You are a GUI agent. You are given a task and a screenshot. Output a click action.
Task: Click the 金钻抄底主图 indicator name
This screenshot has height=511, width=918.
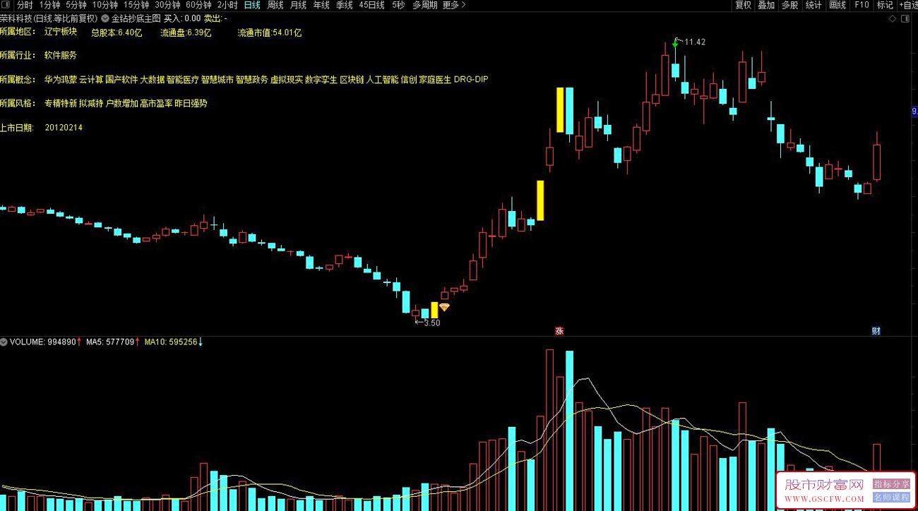tap(136, 18)
